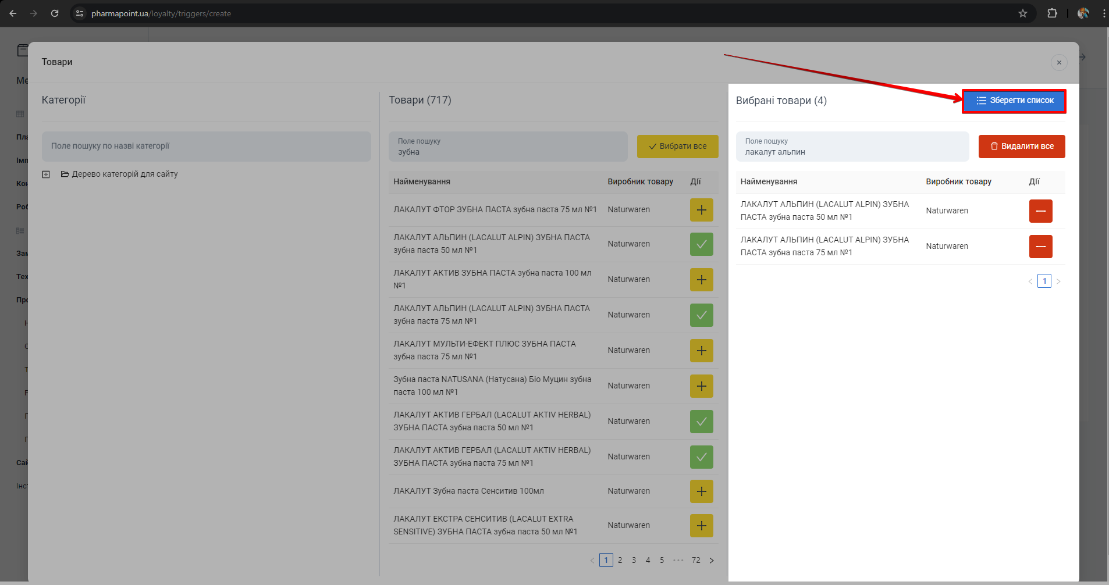1109x585 pixels.
Task: Open page 3 of the products list
Action: (x=634, y=561)
